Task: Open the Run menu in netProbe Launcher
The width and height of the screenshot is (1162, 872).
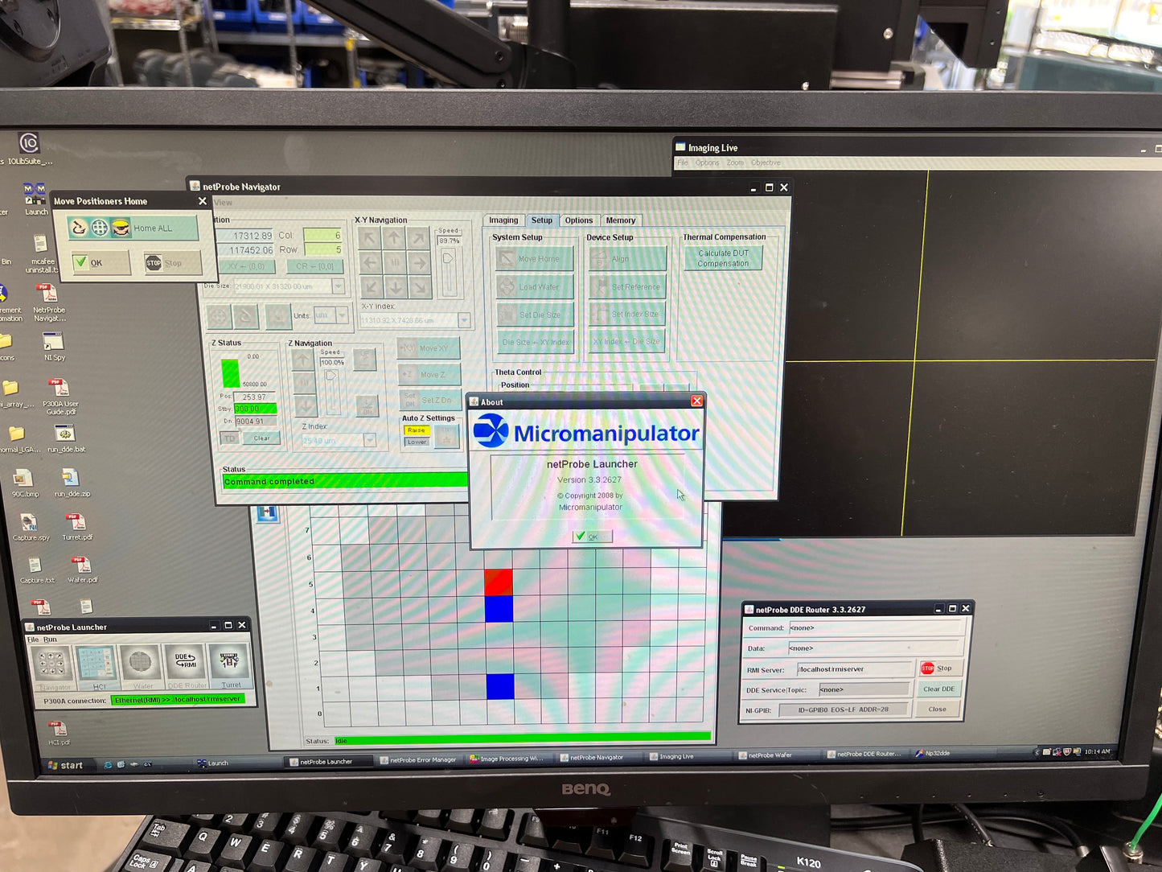Action: click(x=50, y=640)
